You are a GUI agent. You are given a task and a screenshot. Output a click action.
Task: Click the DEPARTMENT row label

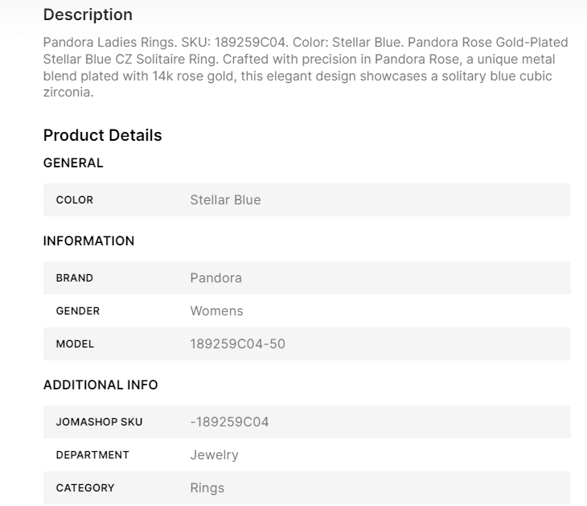[x=92, y=455]
